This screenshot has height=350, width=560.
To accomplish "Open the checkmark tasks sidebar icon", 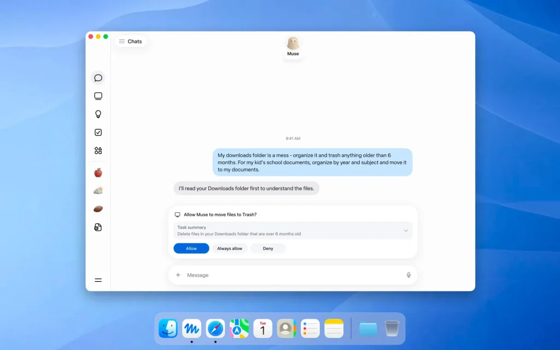I will coord(98,132).
